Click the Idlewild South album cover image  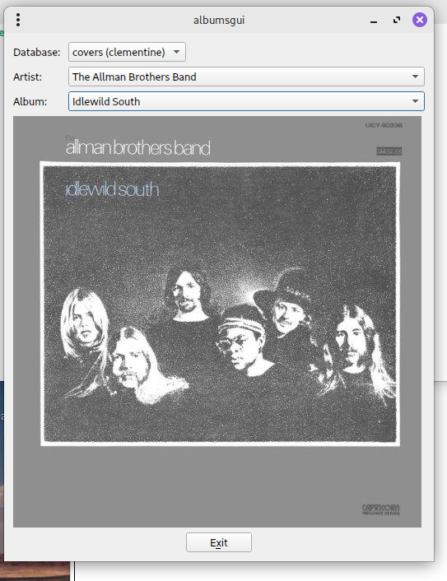[217, 322]
